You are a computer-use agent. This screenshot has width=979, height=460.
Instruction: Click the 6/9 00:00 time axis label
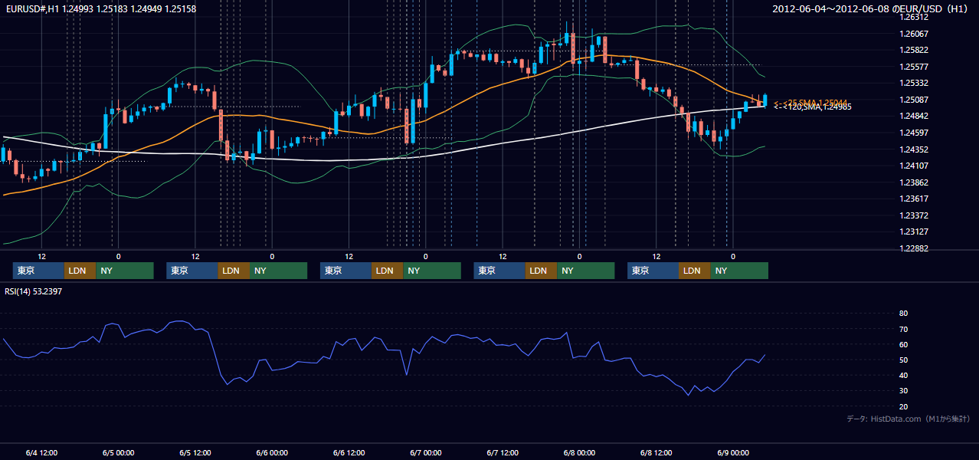click(x=733, y=452)
